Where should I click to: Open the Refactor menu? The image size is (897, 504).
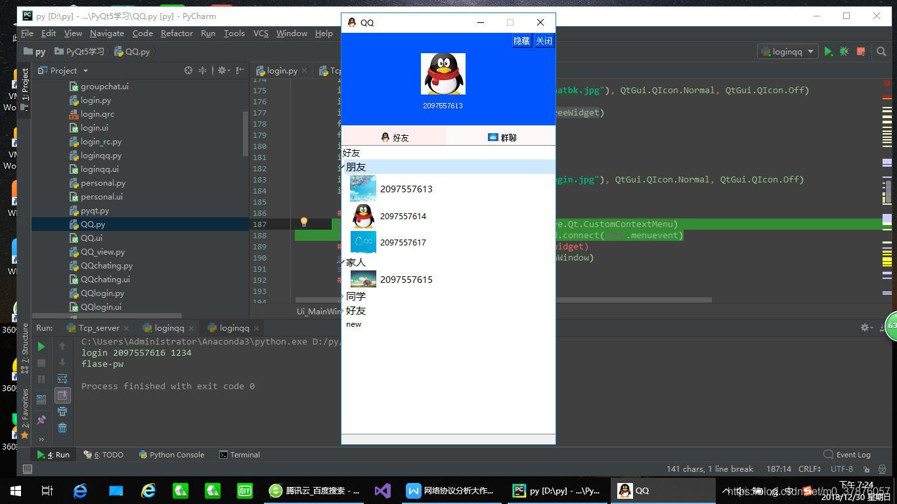click(x=177, y=33)
